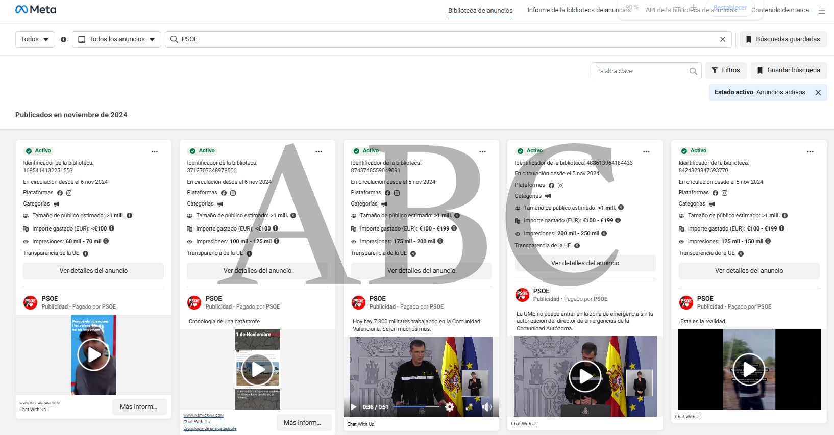Image resolution: width=834 pixels, height=435 pixels.
Task: Play the Cronologia de una catástrofe video
Action: [258, 369]
